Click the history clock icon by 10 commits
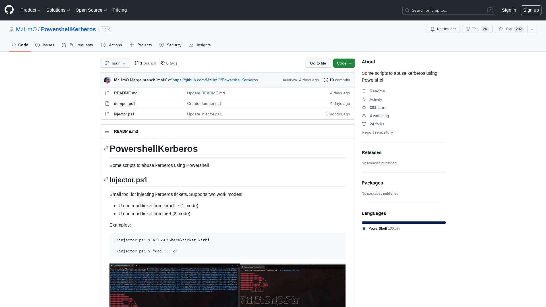Screen dimensions: 546x307 pyautogui.click(x=326, y=80)
